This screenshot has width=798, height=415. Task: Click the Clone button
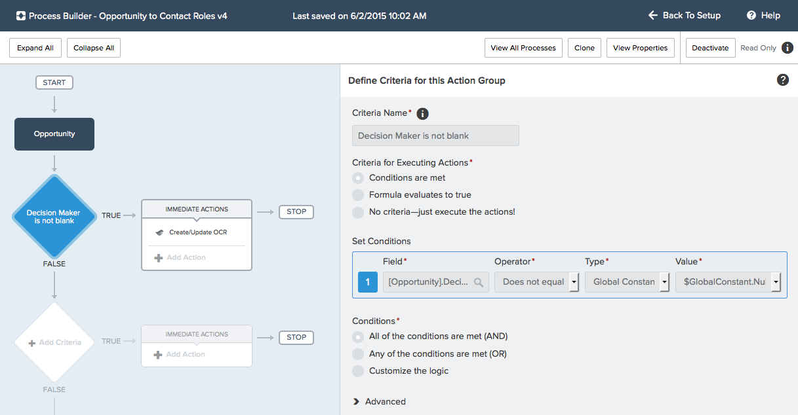pos(584,48)
